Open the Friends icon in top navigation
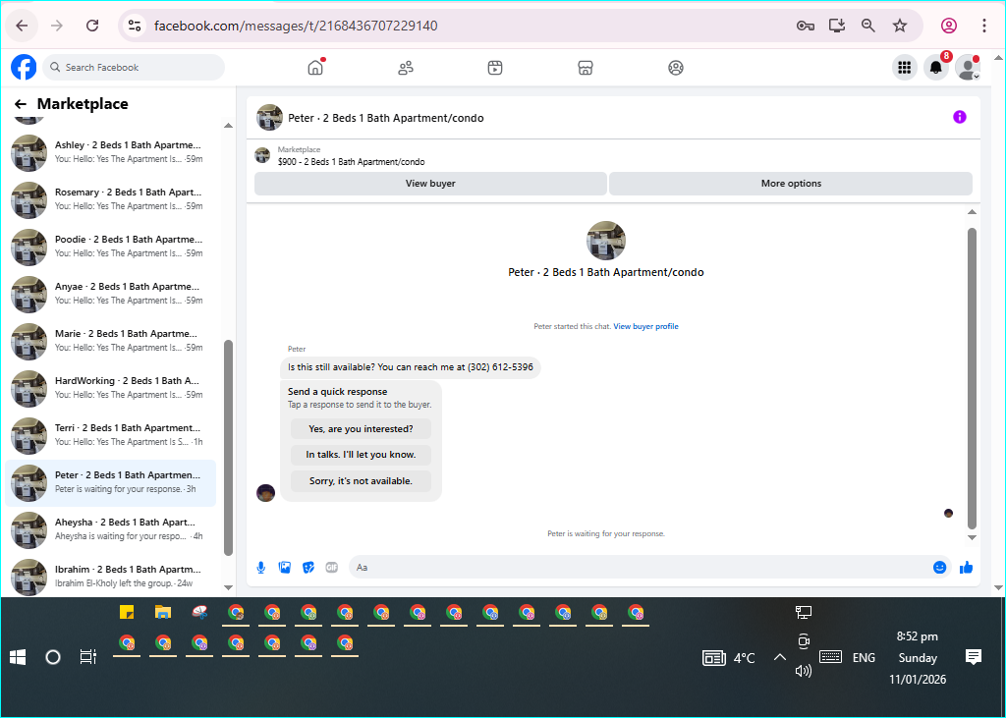Image resolution: width=1006 pixels, height=718 pixels. click(x=406, y=68)
